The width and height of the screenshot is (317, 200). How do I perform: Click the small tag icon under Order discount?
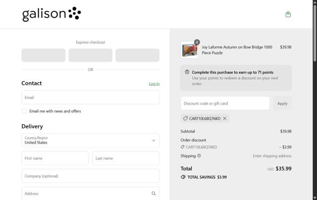[182, 147]
